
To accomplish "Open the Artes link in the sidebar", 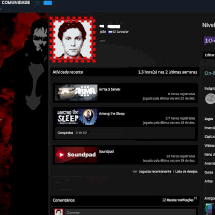I will [209, 181].
